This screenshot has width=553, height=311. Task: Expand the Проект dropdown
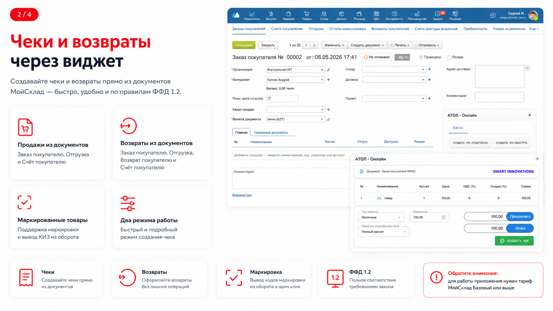394,98
